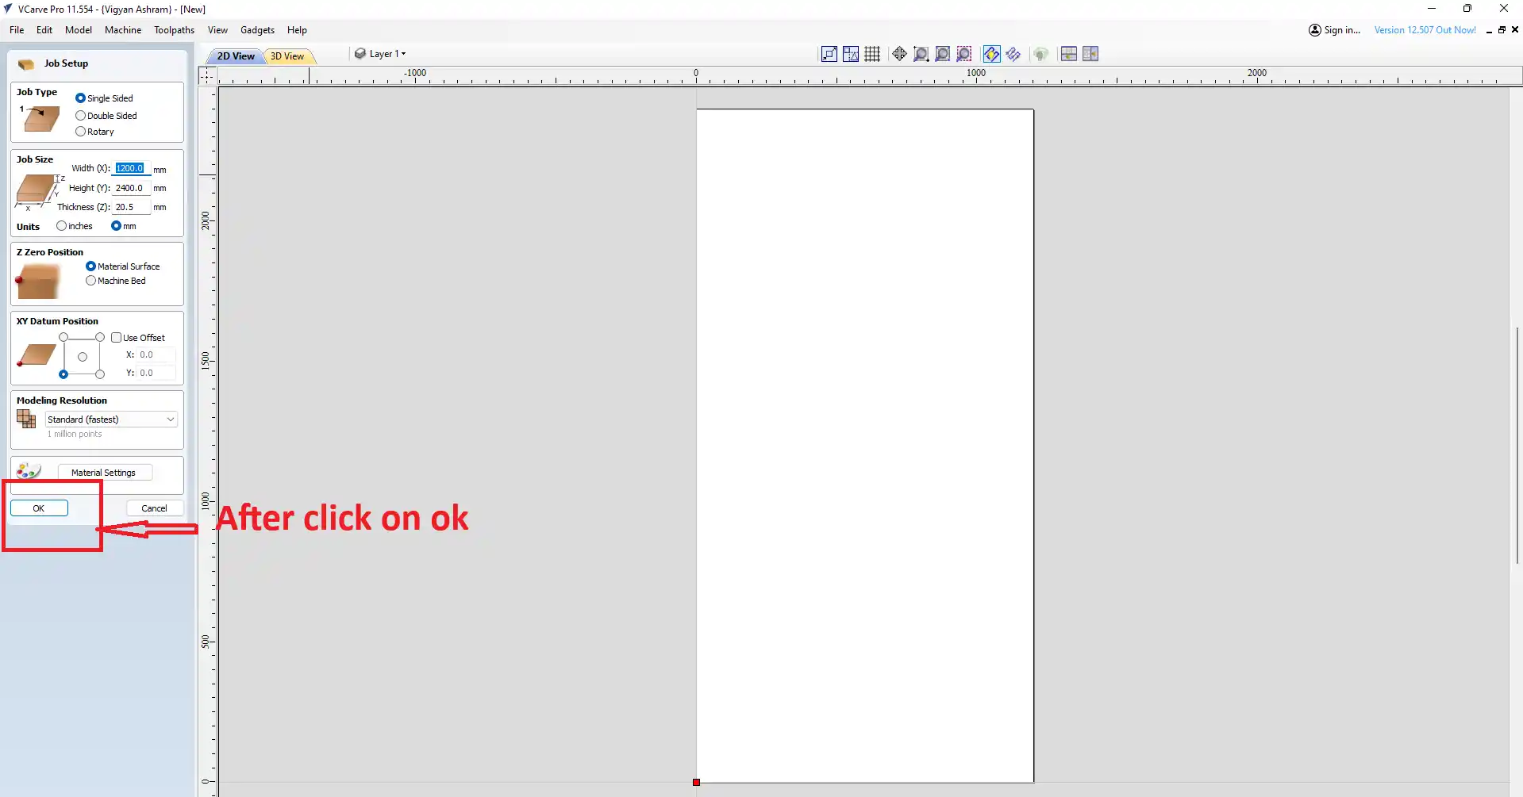Open the File menu
The height and width of the screenshot is (797, 1523).
coord(17,30)
